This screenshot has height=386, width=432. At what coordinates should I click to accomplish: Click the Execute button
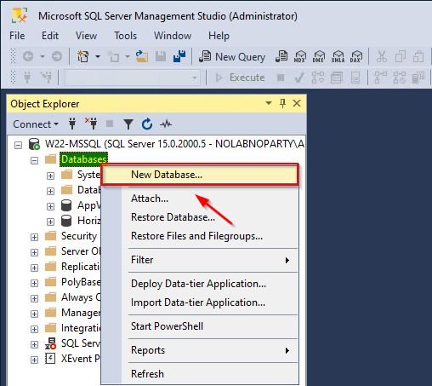pyautogui.click(x=241, y=78)
